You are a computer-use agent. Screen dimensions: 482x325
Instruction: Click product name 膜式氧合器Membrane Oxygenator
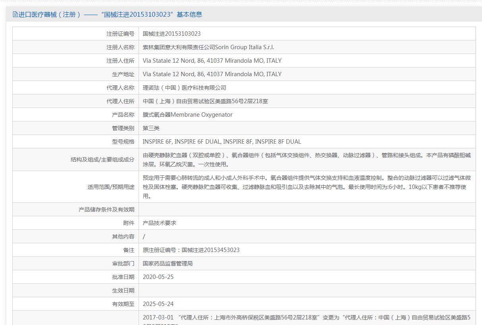coord(187,115)
